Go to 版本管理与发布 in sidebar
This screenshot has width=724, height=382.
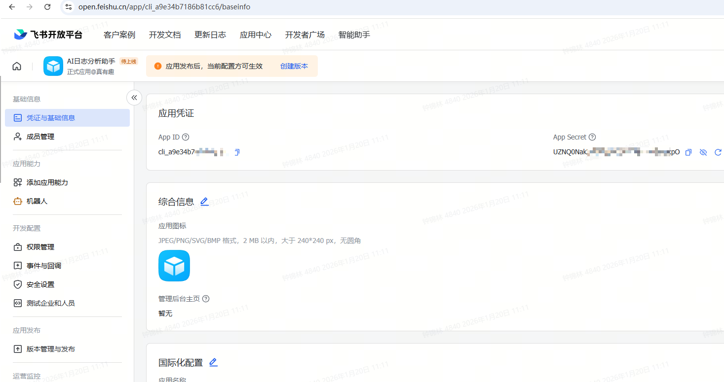click(x=51, y=349)
